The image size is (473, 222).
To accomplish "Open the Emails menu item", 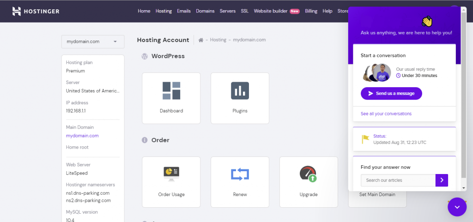I will tap(184, 11).
